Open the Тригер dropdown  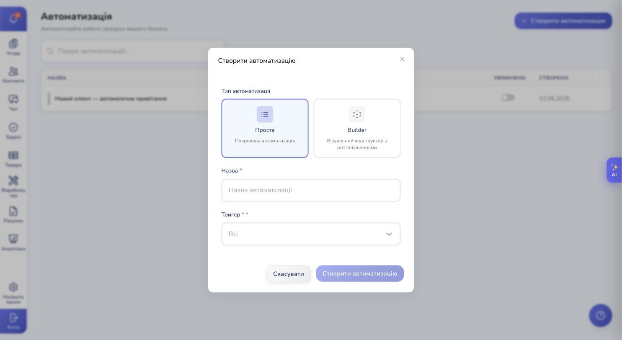point(311,234)
